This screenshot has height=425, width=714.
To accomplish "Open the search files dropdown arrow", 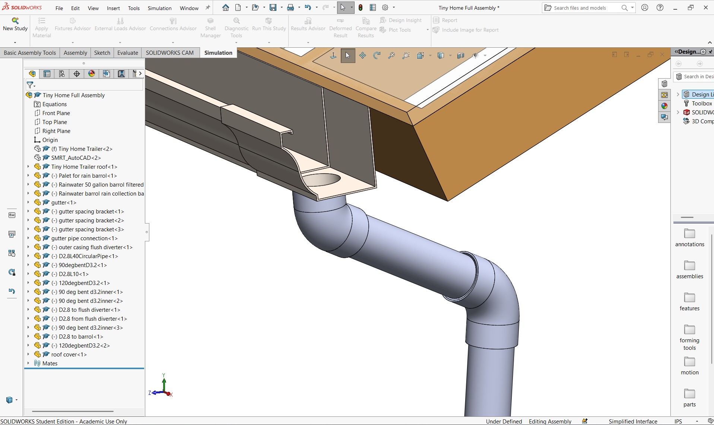I will (632, 8).
